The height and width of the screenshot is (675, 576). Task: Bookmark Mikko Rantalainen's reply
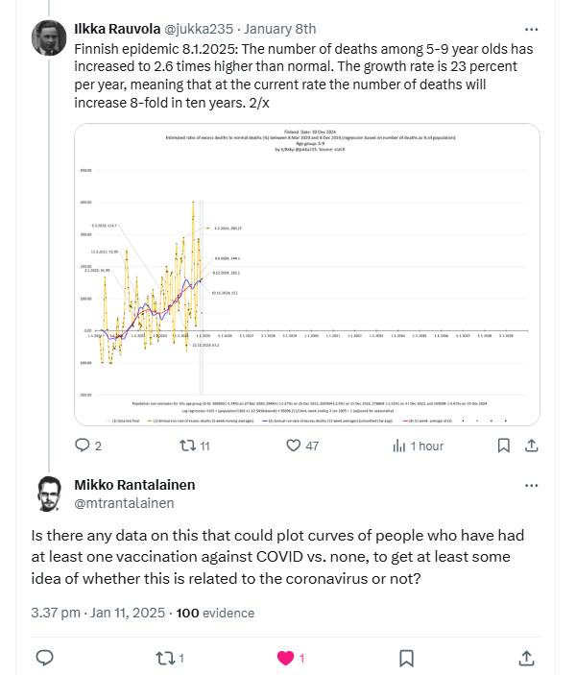406,658
